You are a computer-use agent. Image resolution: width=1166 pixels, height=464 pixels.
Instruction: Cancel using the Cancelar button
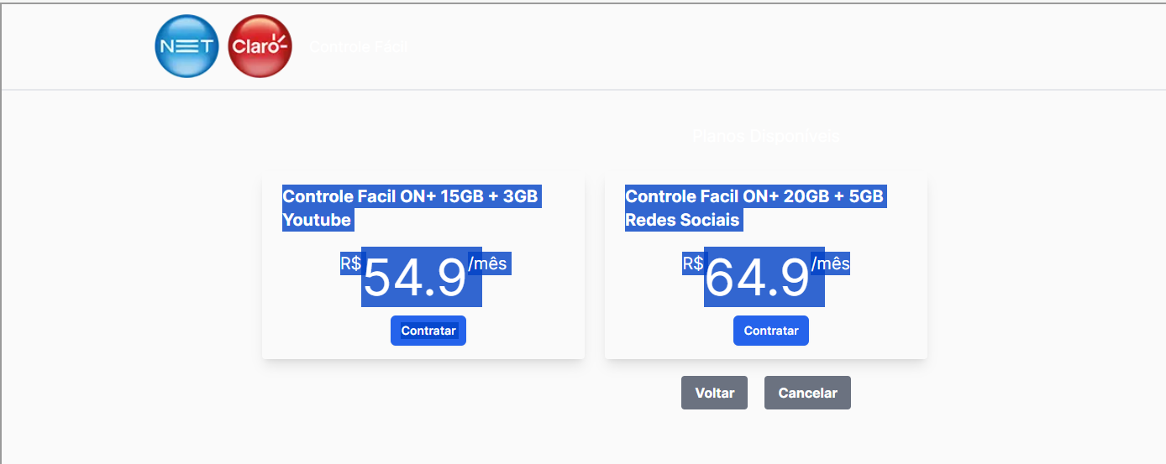click(807, 393)
